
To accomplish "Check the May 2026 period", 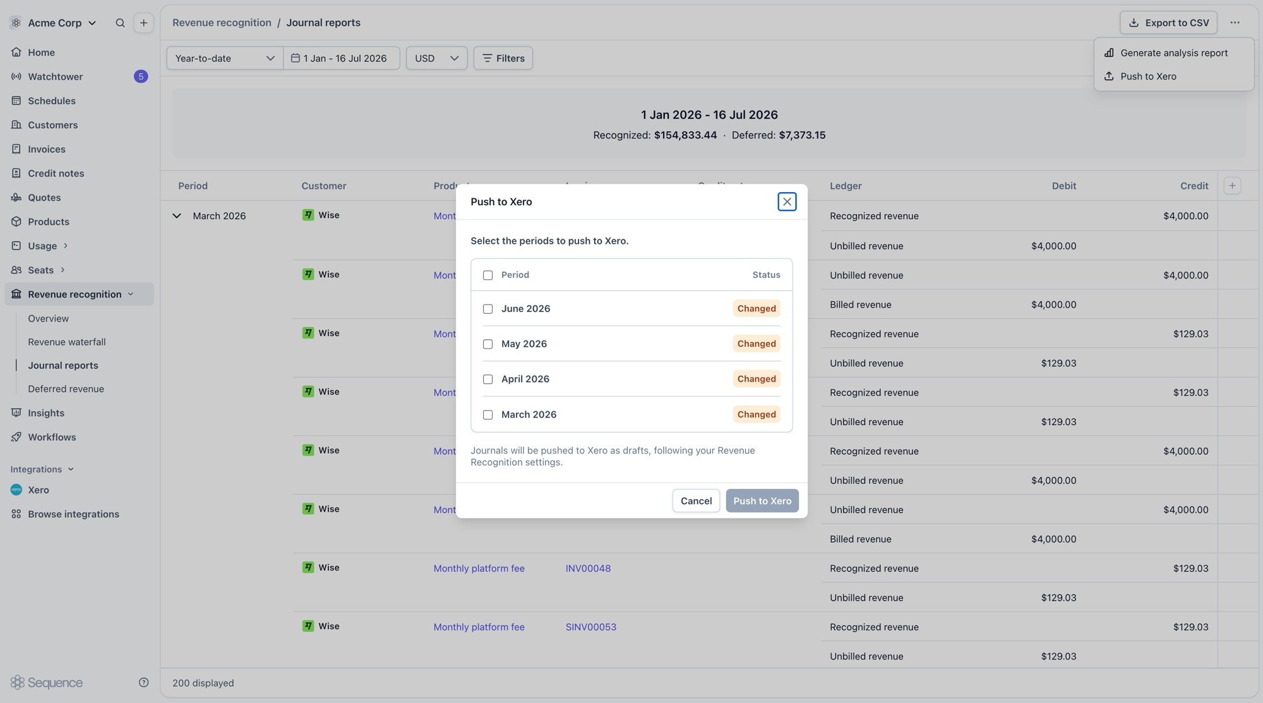I will point(488,344).
